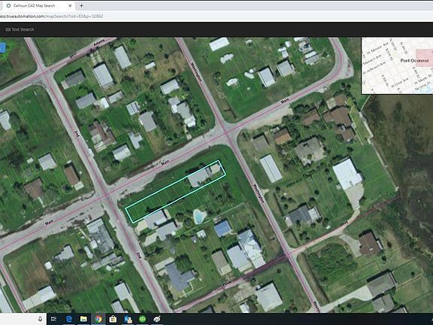Open the green circular app in taskbar
The image size is (433, 325).
coord(142,319)
